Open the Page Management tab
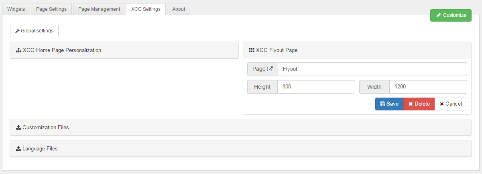The height and width of the screenshot is (174, 482). click(99, 9)
